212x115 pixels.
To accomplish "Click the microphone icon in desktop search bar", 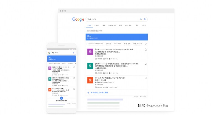I will pyautogui.click(x=141, y=20).
